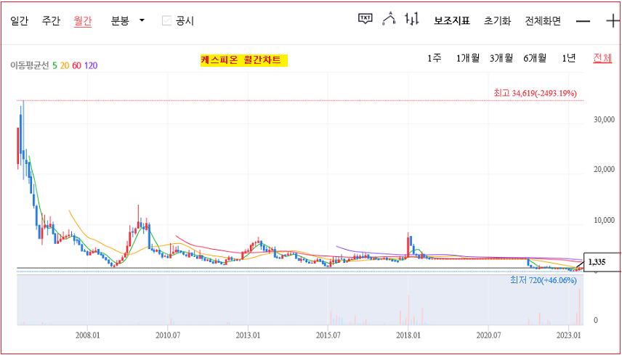
Task: Click the green 5 moving average
Action: pos(55,65)
